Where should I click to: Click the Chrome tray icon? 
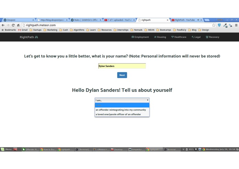[x=204, y=149]
